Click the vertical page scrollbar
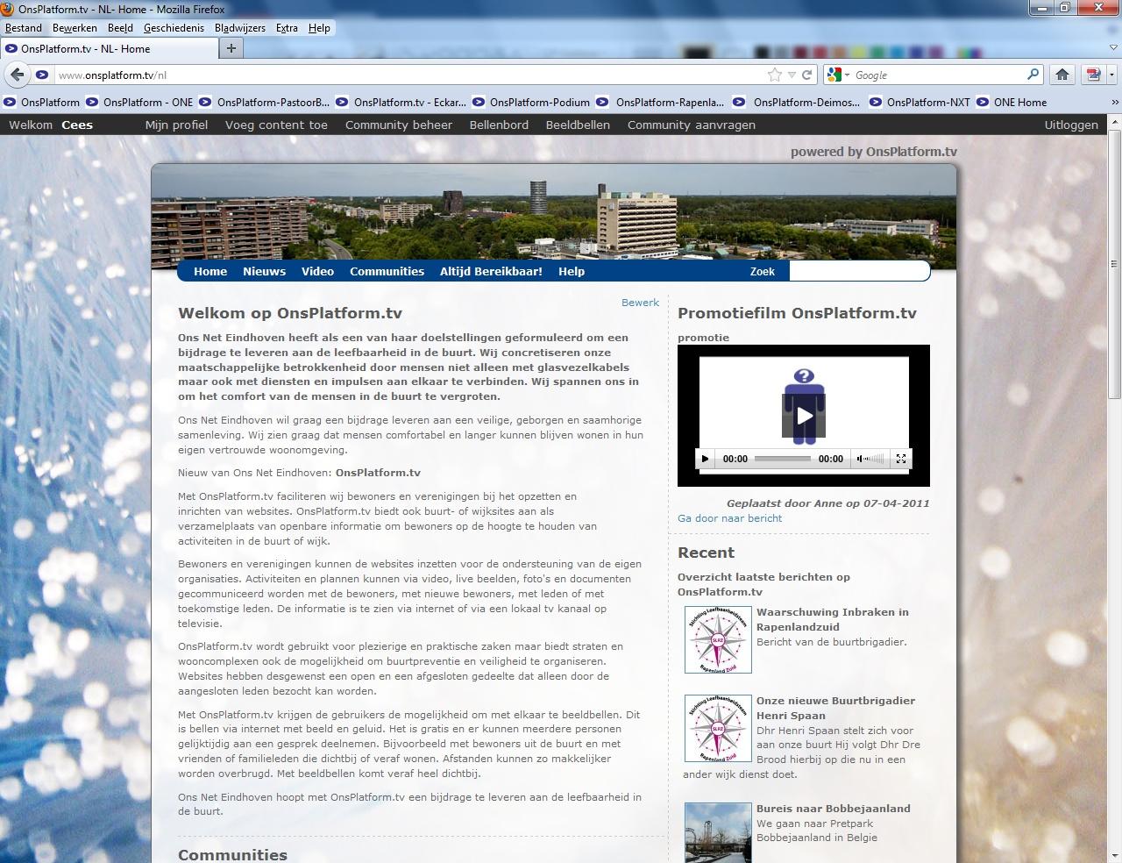Viewport: 1122px width, 863px height. pyautogui.click(x=1114, y=263)
